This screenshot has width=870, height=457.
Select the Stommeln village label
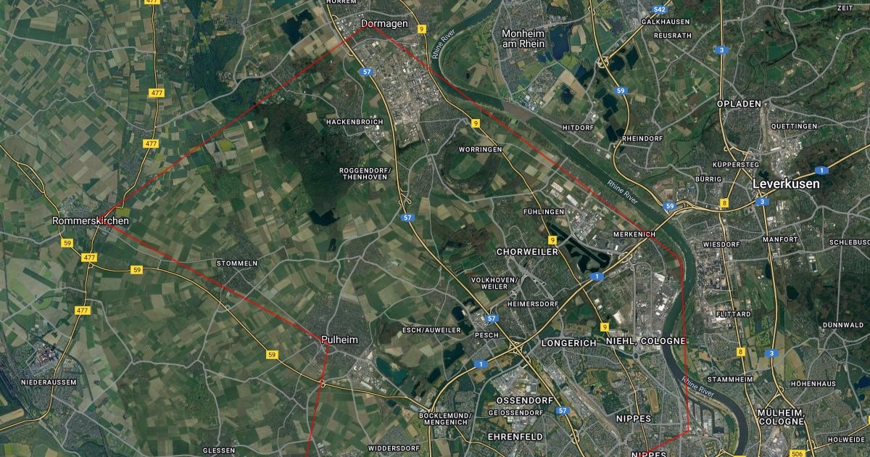(237, 263)
